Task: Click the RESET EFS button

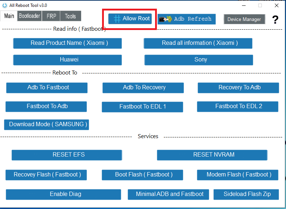Action: (x=67, y=155)
